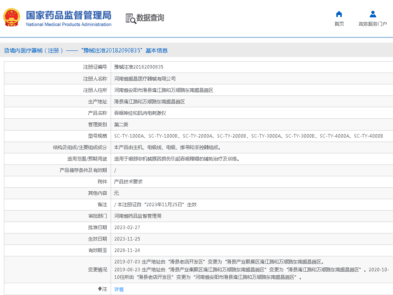The width and height of the screenshot is (393, 295).
Task: Click the 产品技术要求 attachment cell
Action: 128,181
